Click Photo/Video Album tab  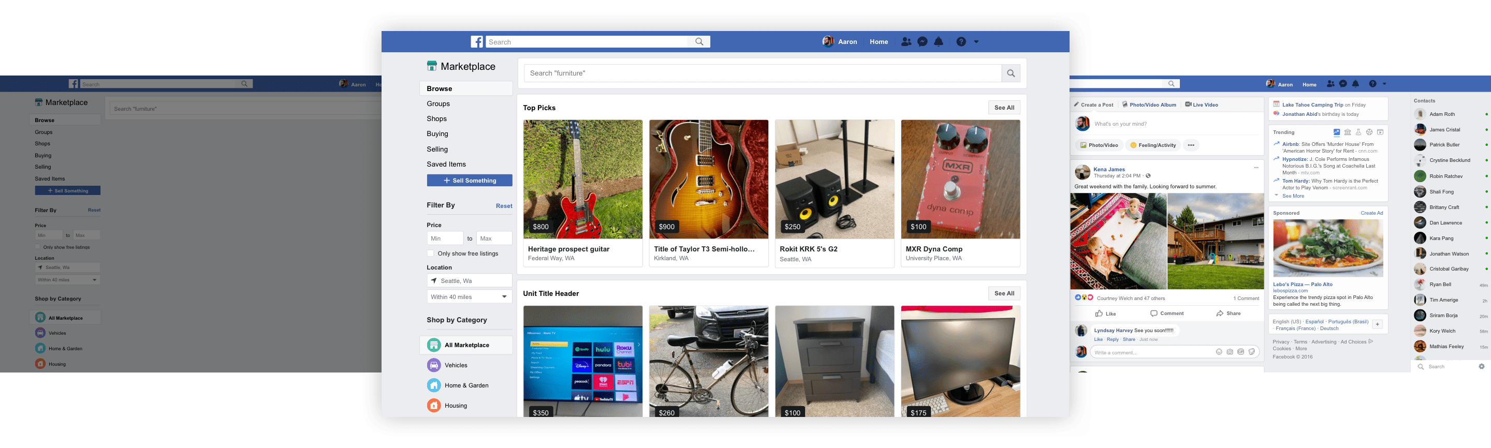tap(1149, 104)
